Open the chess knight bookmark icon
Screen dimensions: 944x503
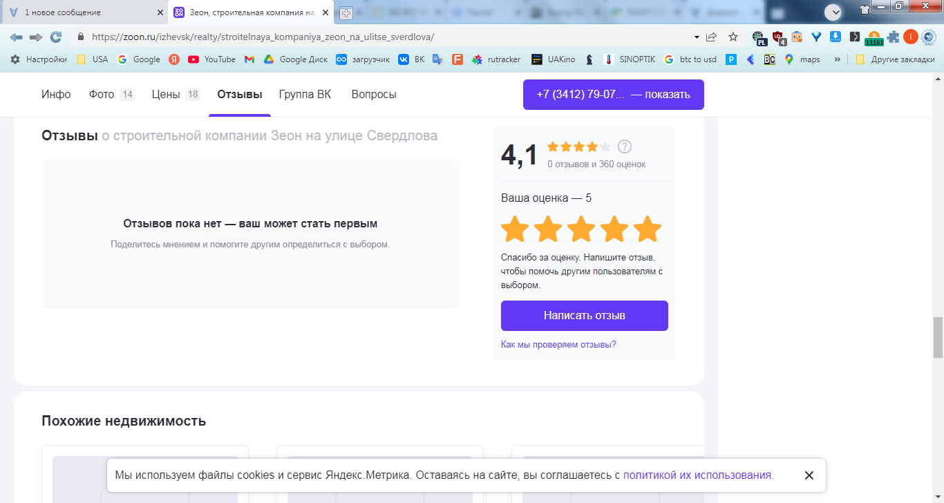pos(589,59)
